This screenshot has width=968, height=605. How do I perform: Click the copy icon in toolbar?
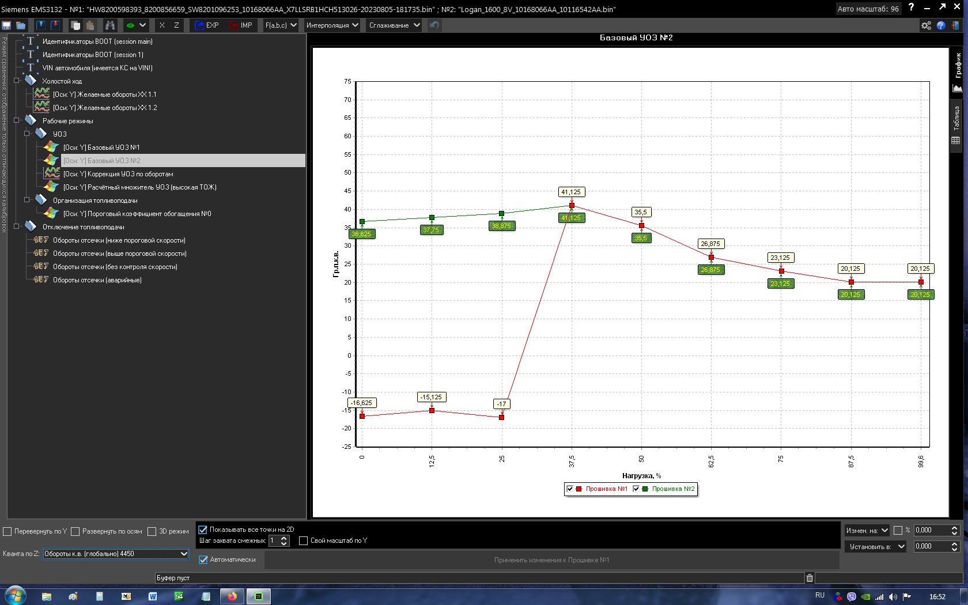(75, 25)
